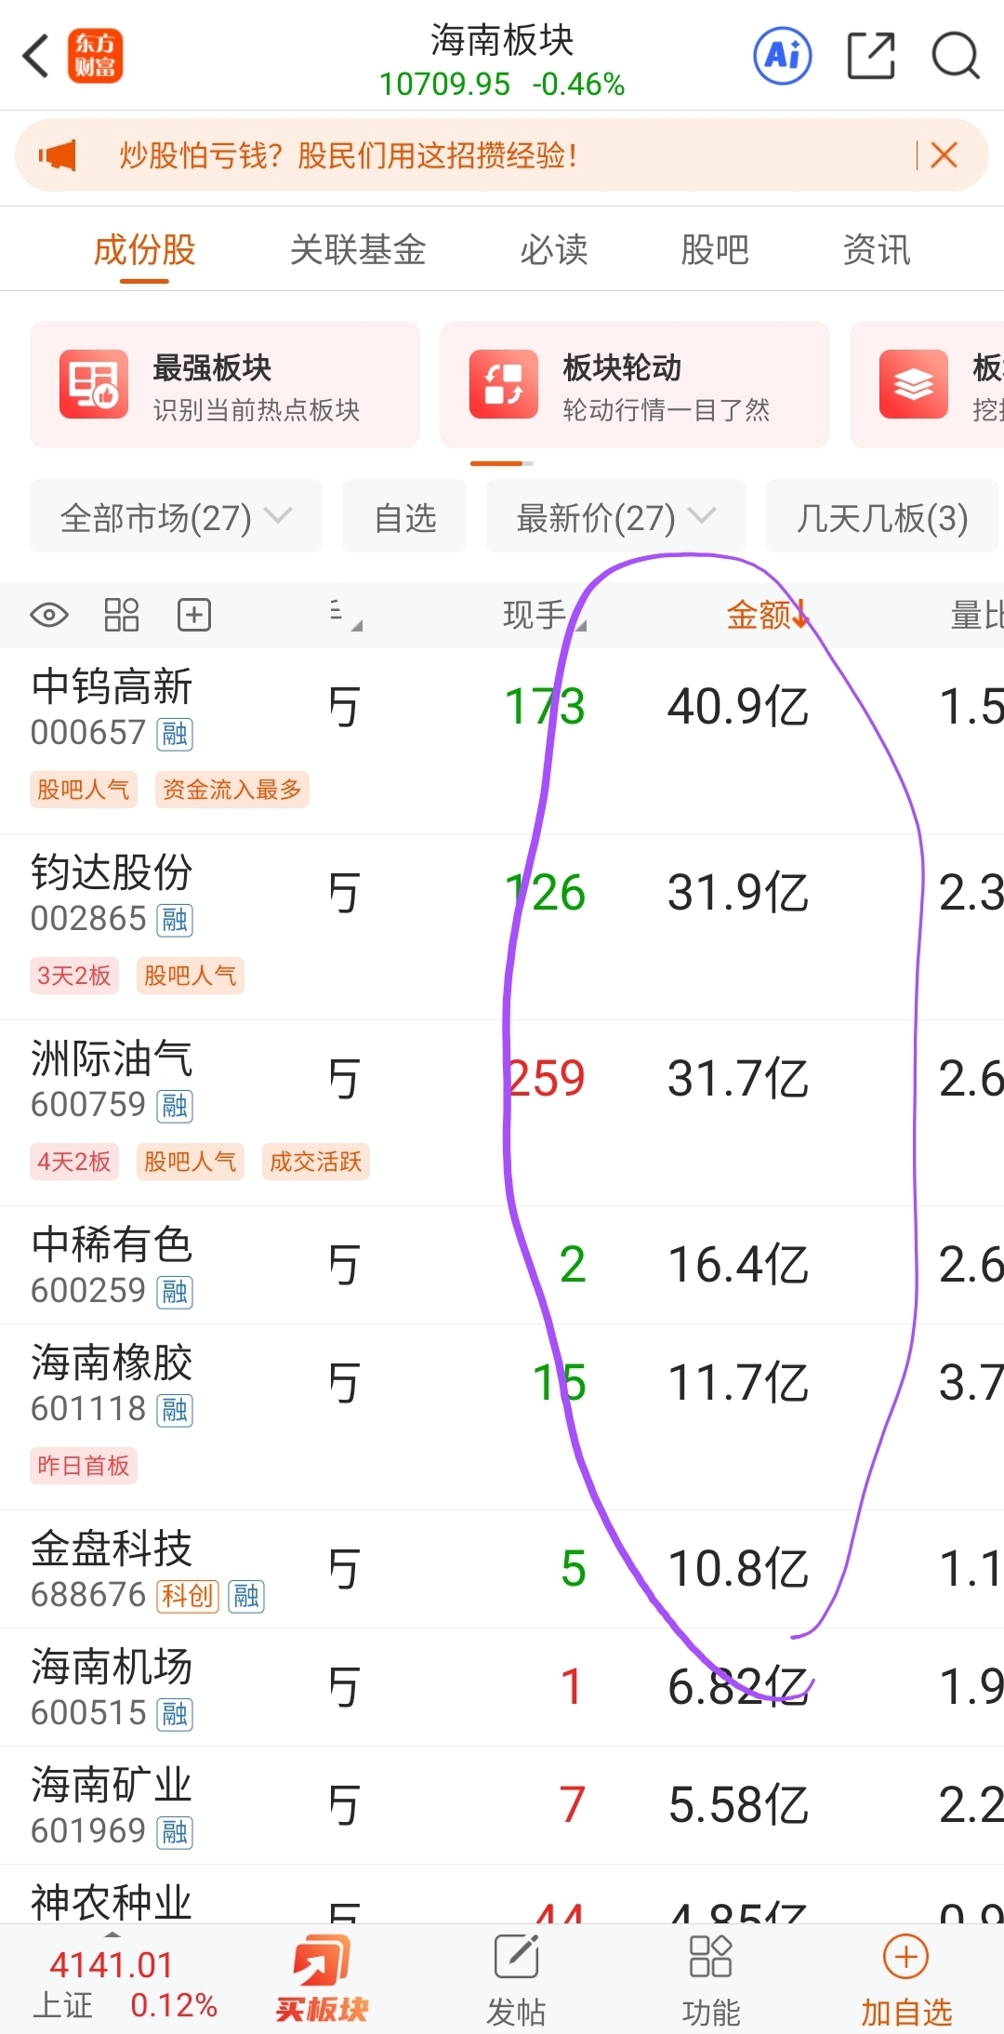
Task: Open stock 钧达股份
Action: (x=112, y=874)
